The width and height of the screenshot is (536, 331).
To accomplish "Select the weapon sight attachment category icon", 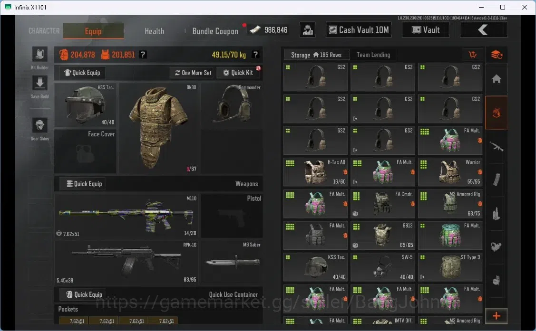I will pyautogui.click(x=497, y=247).
